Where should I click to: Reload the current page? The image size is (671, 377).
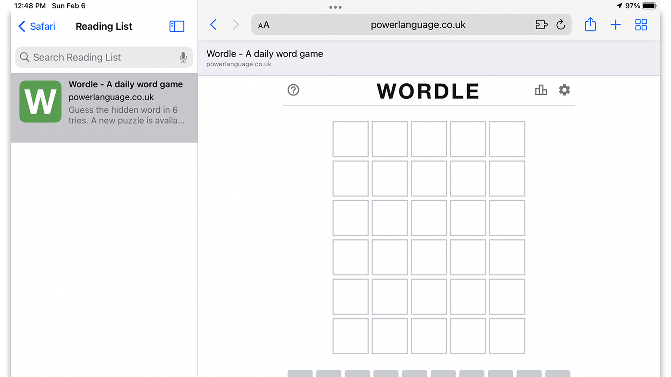coord(561,25)
